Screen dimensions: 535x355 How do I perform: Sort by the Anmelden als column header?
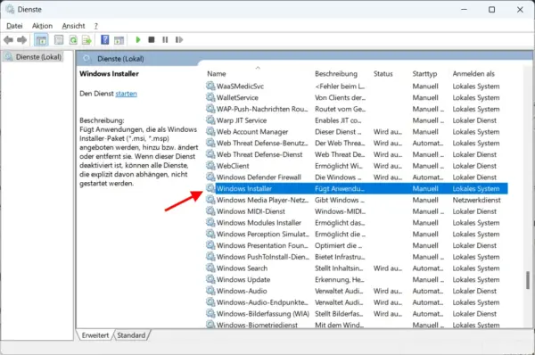tap(473, 74)
